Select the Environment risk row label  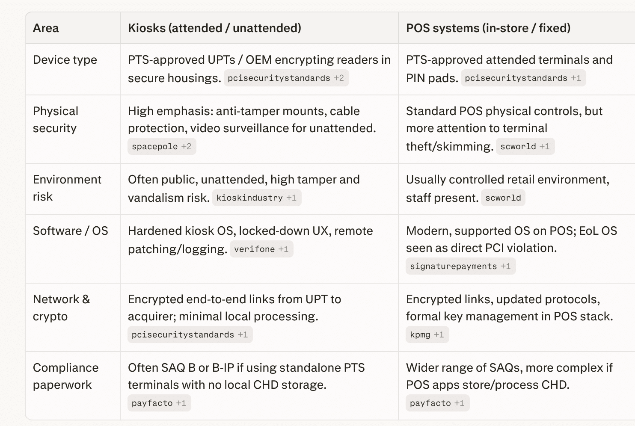coord(67,188)
